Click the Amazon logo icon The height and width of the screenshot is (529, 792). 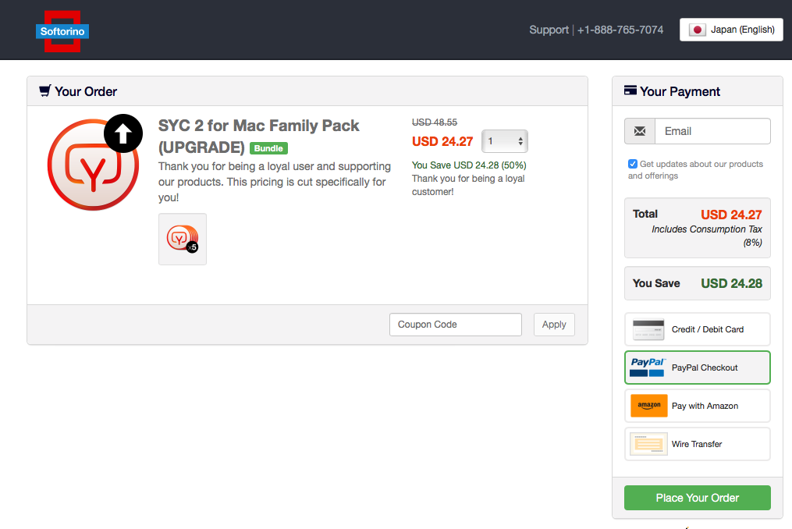tap(649, 406)
